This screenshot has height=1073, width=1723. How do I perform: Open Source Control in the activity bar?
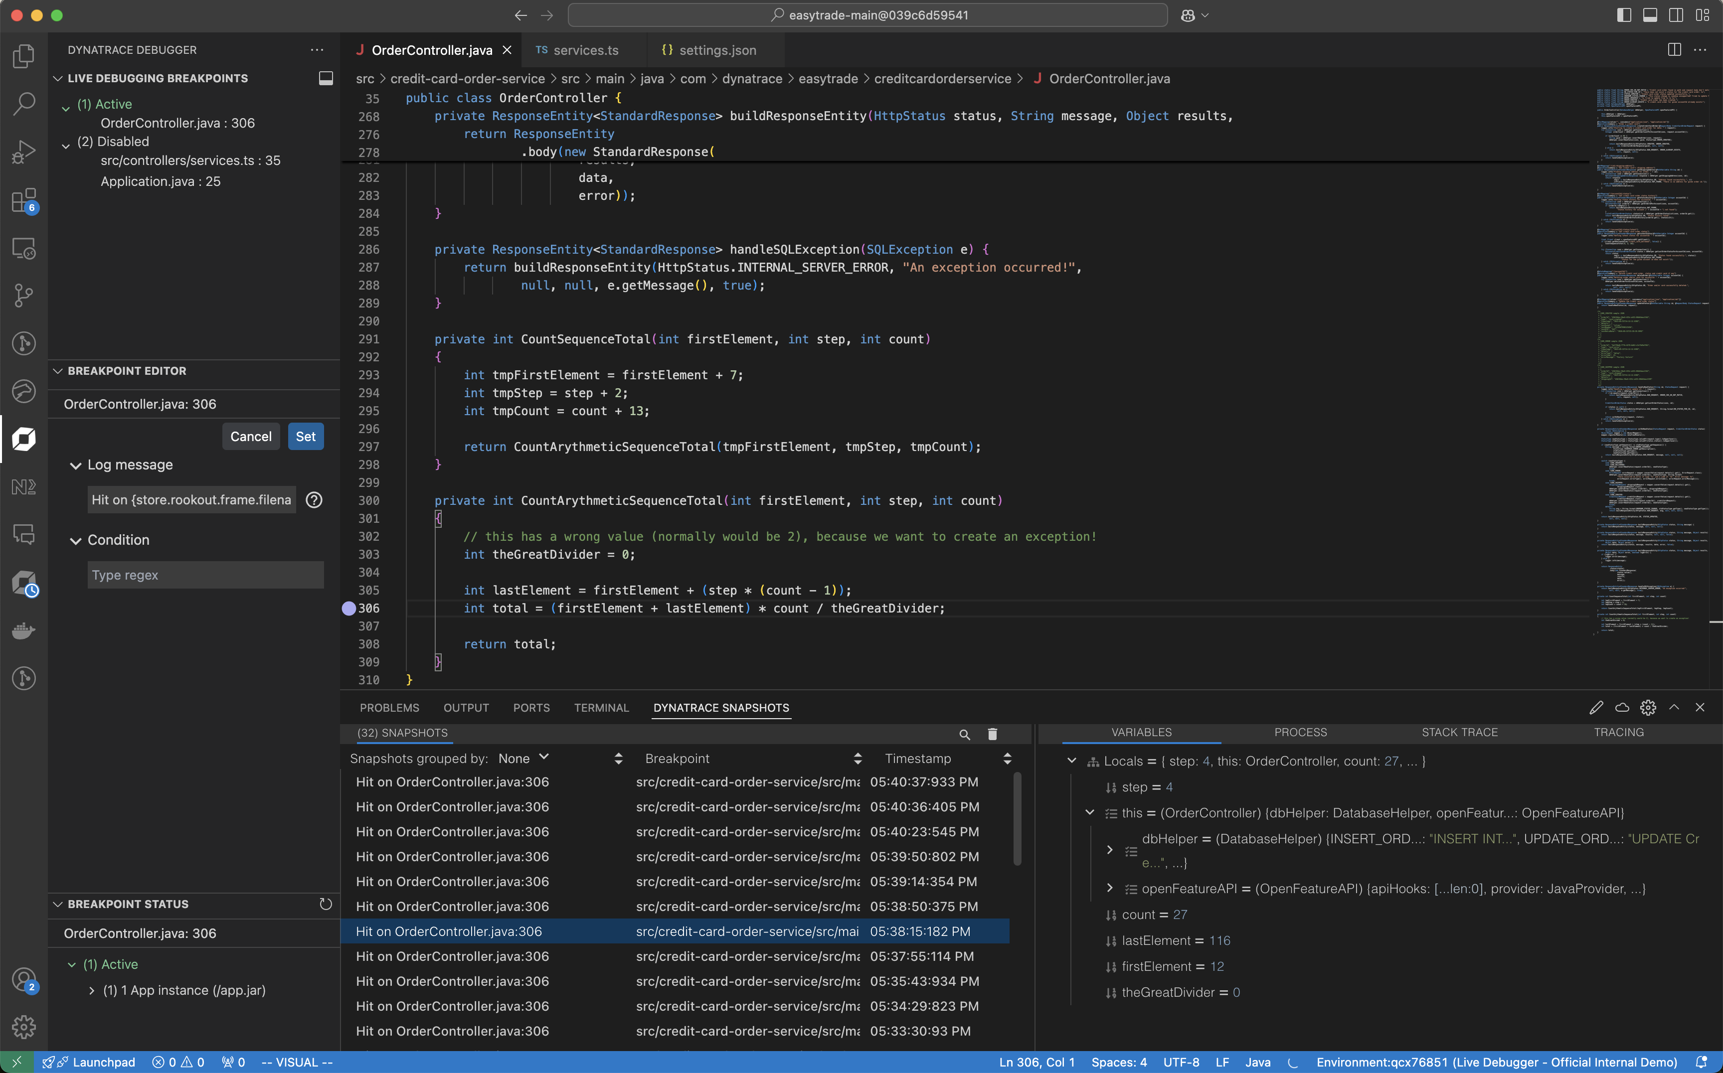click(x=23, y=295)
